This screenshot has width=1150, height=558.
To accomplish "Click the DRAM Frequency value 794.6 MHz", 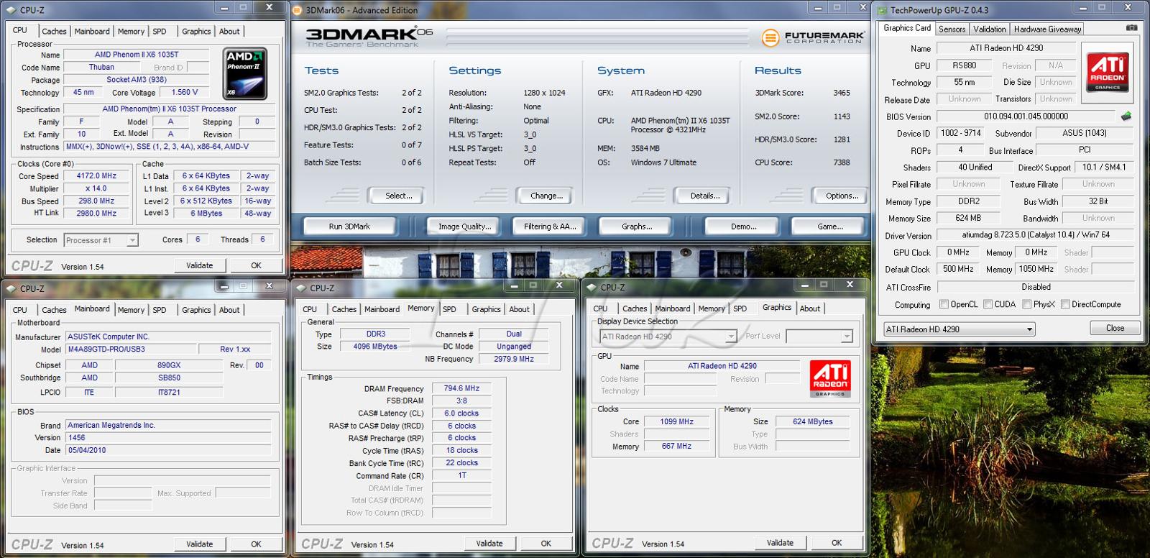I will point(461,388).
